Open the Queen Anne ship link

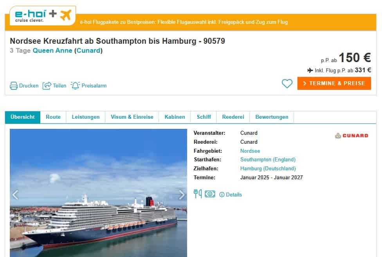click(x=52, y=50)
